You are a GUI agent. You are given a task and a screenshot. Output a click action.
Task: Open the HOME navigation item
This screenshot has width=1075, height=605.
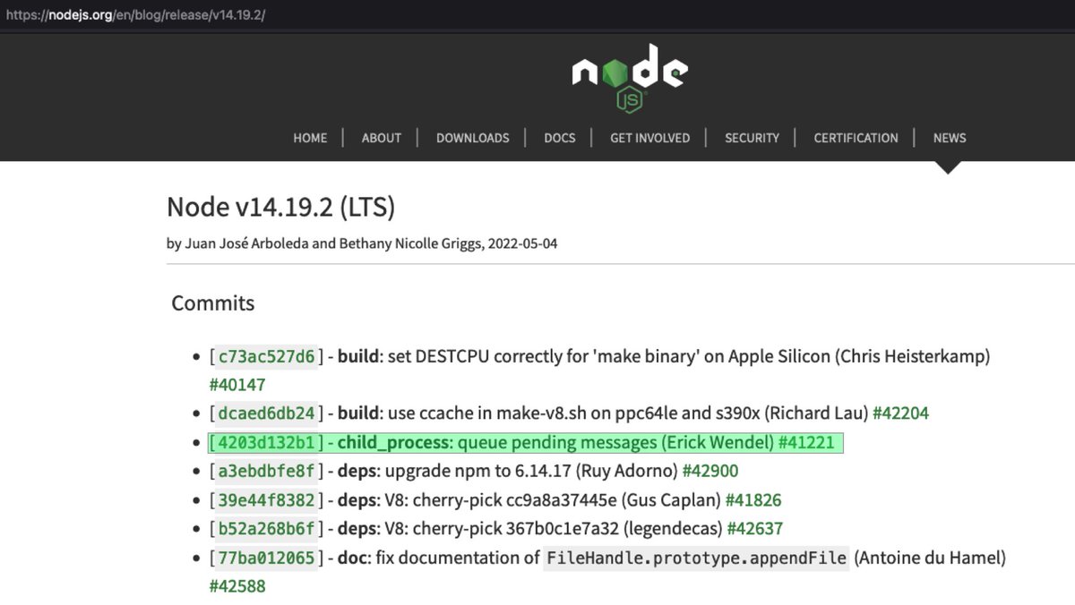coord(310,138)
